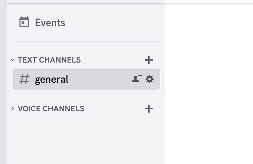Image resolution: width=253 pixels, height=164 pixels.
Task: Create a new voice channel with plus icon
Action: [x=149, y=109]
